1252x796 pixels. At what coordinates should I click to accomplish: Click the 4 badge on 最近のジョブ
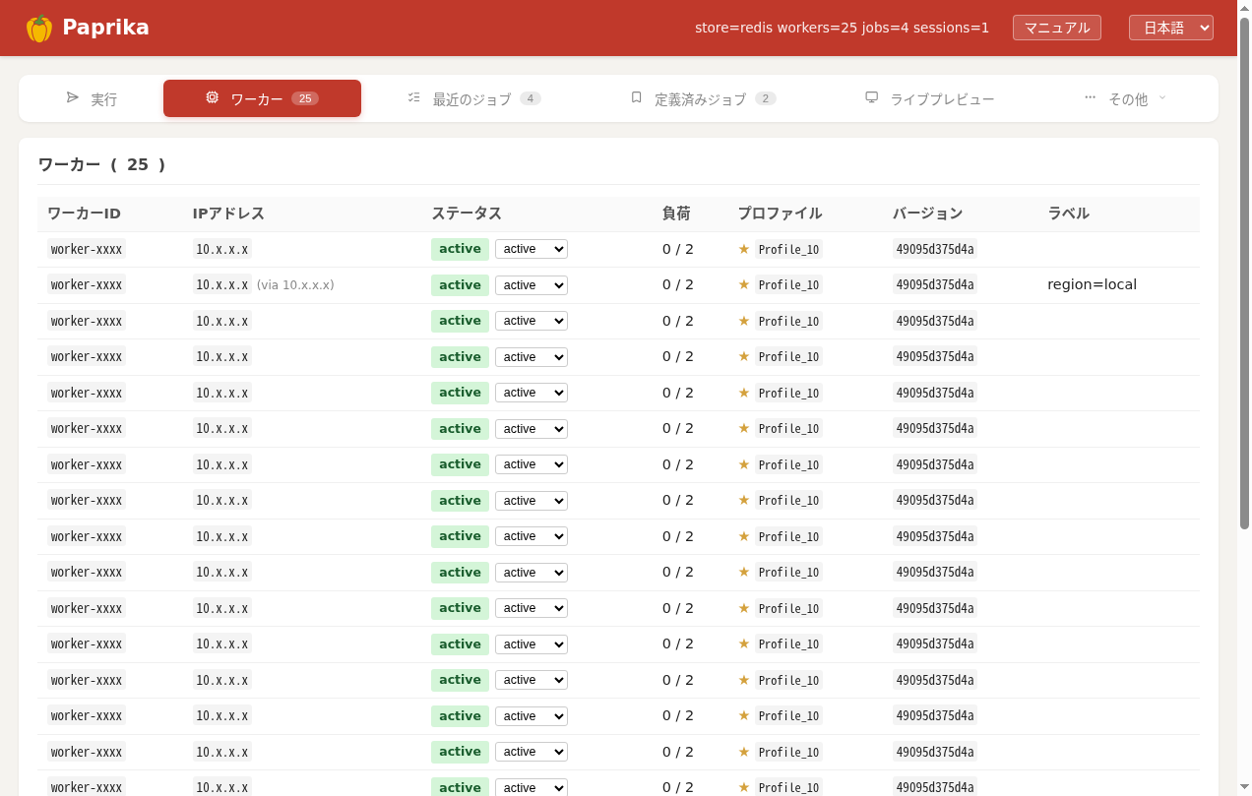(531, 98)
